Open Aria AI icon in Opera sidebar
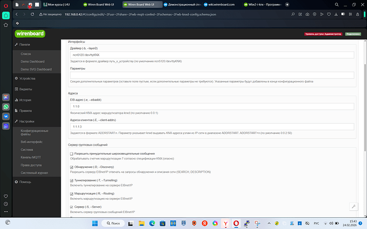 6,97
